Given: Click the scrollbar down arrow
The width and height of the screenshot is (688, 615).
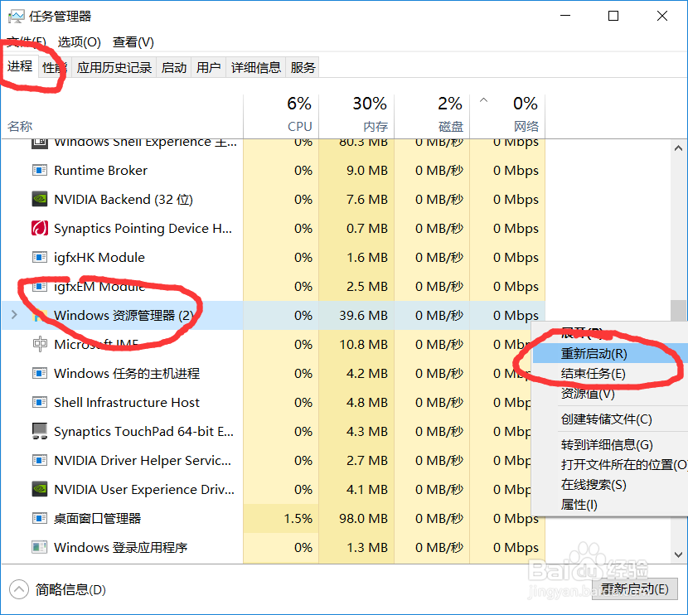Looking at the screenshot, I should 678,554.
